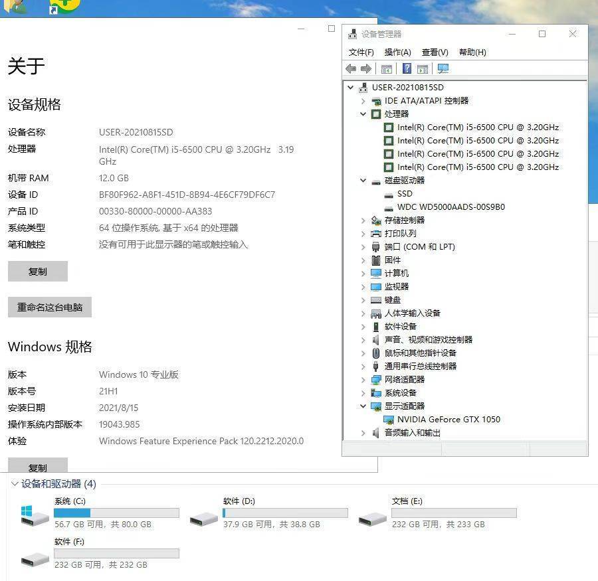598x581 pixels.
Task: Minimize the Device Manager window
Action: [512, 34]
